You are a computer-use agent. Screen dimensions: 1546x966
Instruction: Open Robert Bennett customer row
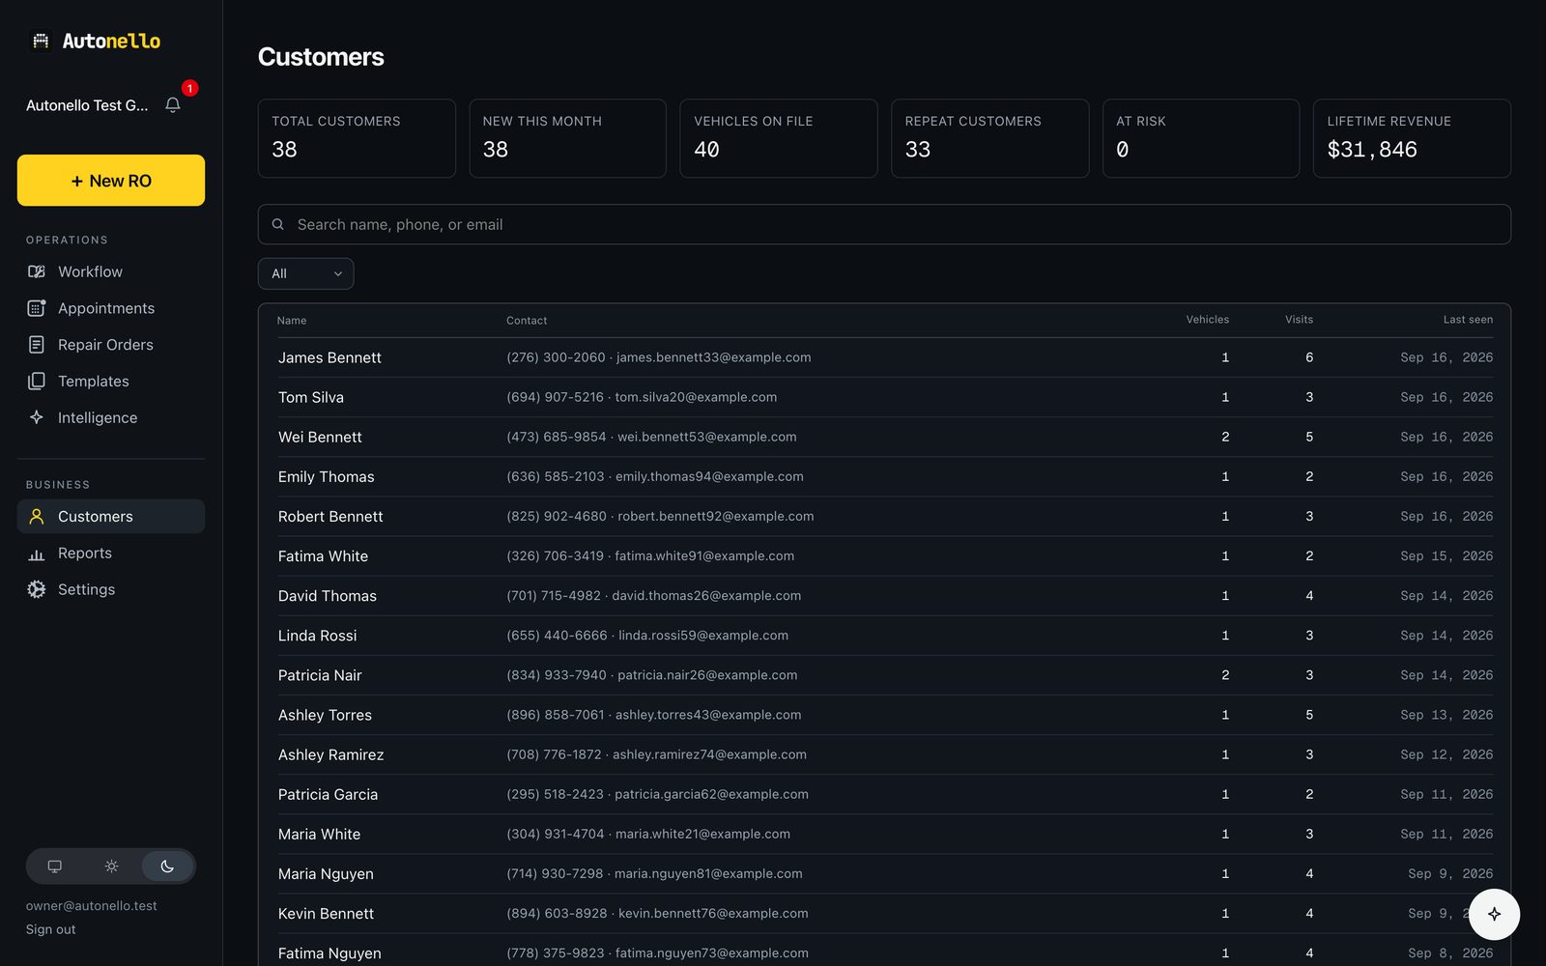[x=884, y=516]
